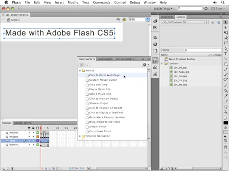Toggle Images layer orange outline square
Screen dimensions: 229x171
point(38,137)
